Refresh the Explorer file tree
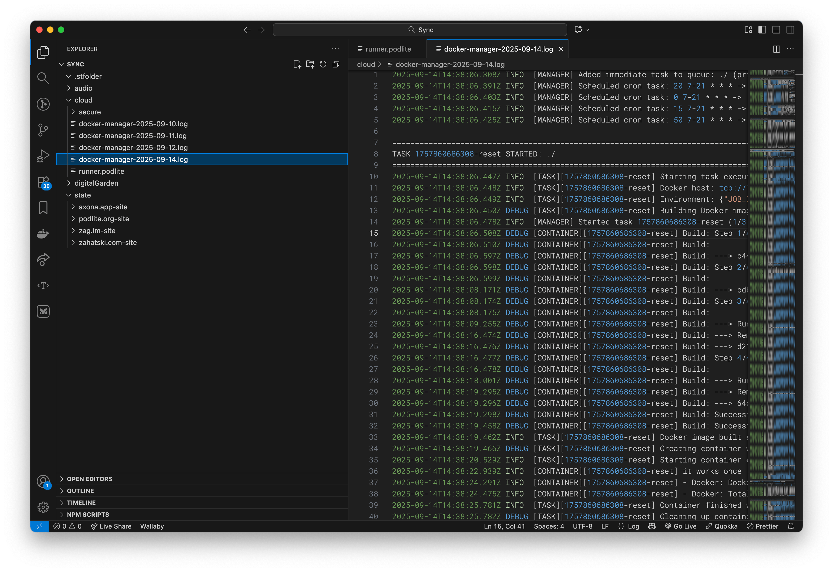833x572 pixels. coord(323,64)
